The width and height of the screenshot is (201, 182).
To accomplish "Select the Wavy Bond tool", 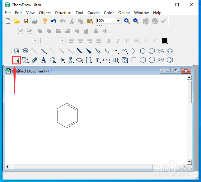I will pyautogui.click(x=107, y=51).
